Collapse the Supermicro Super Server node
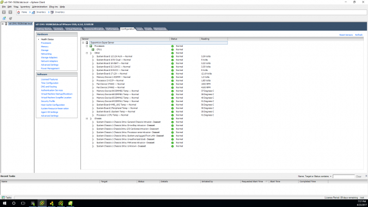368x207 pixels. pyautogui.click(x=83, y=43)
